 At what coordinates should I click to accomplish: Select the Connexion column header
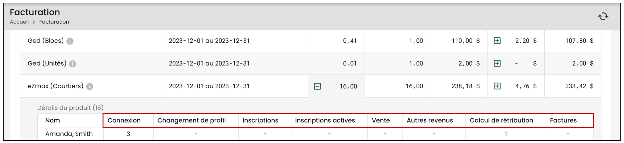coord(124,120)
